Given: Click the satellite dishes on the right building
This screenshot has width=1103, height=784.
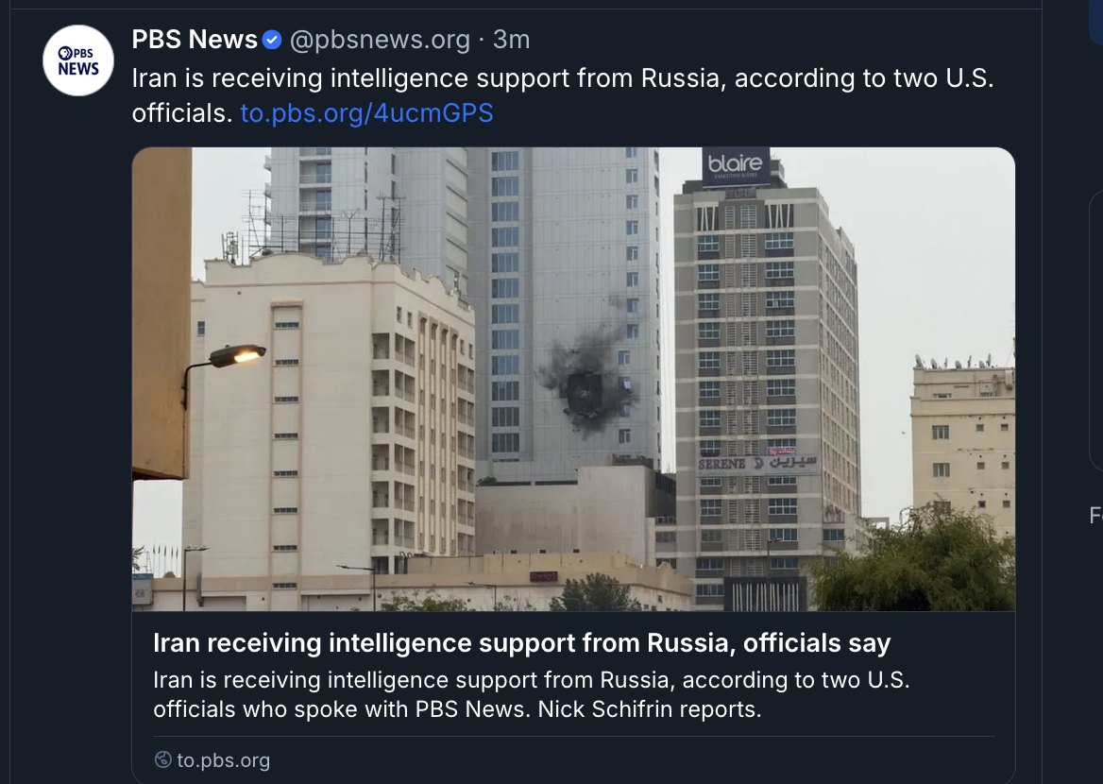Looking at the screenshot, I should pos(954,363).
